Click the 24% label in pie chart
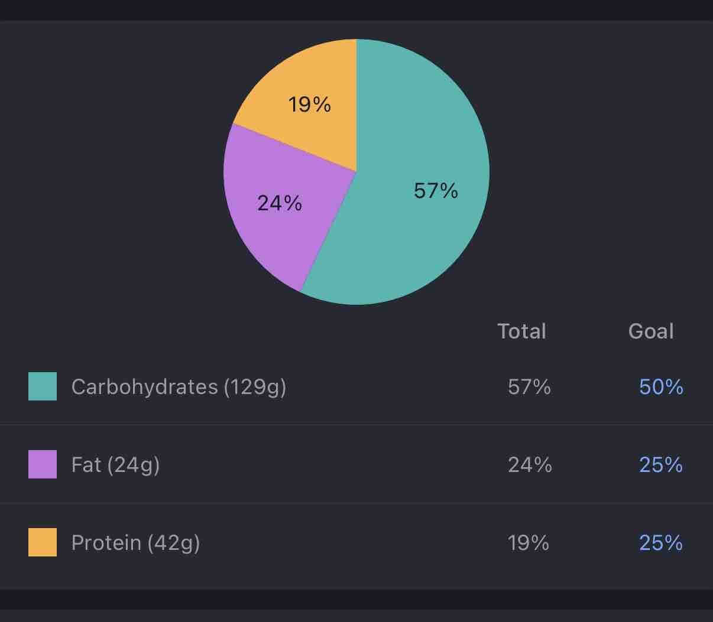This screenshot has height=622, width=713. [280, 203]
